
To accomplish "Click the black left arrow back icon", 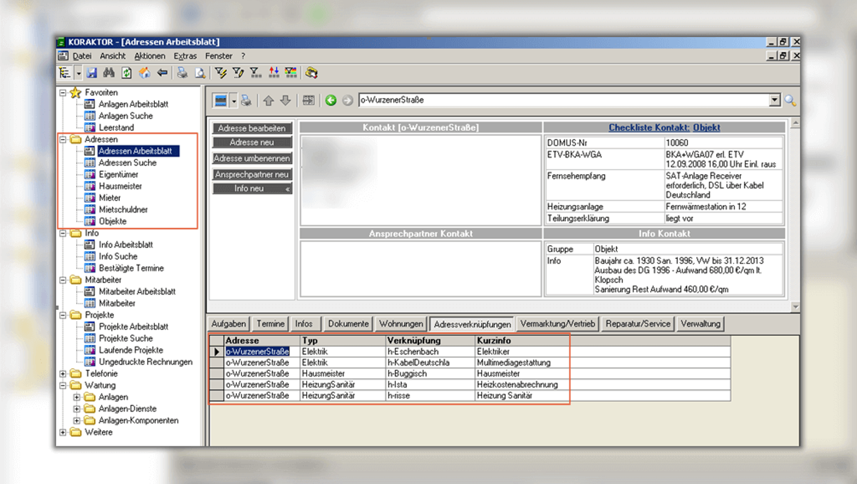I will click(162, 73).
